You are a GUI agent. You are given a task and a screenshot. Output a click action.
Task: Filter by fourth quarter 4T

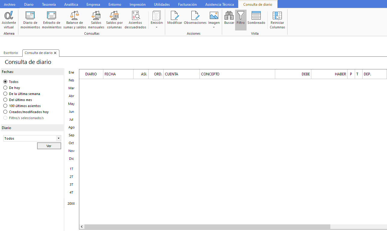71,192
